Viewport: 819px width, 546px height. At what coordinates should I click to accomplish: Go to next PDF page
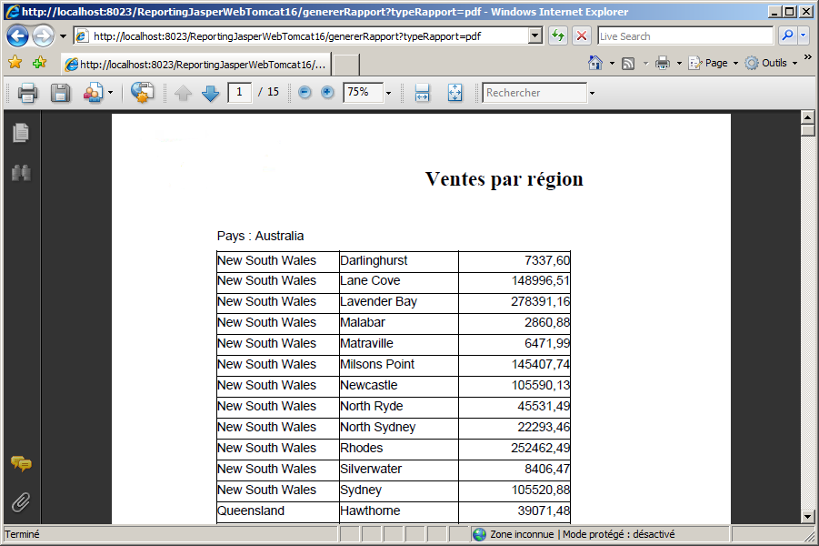(211, 93)
